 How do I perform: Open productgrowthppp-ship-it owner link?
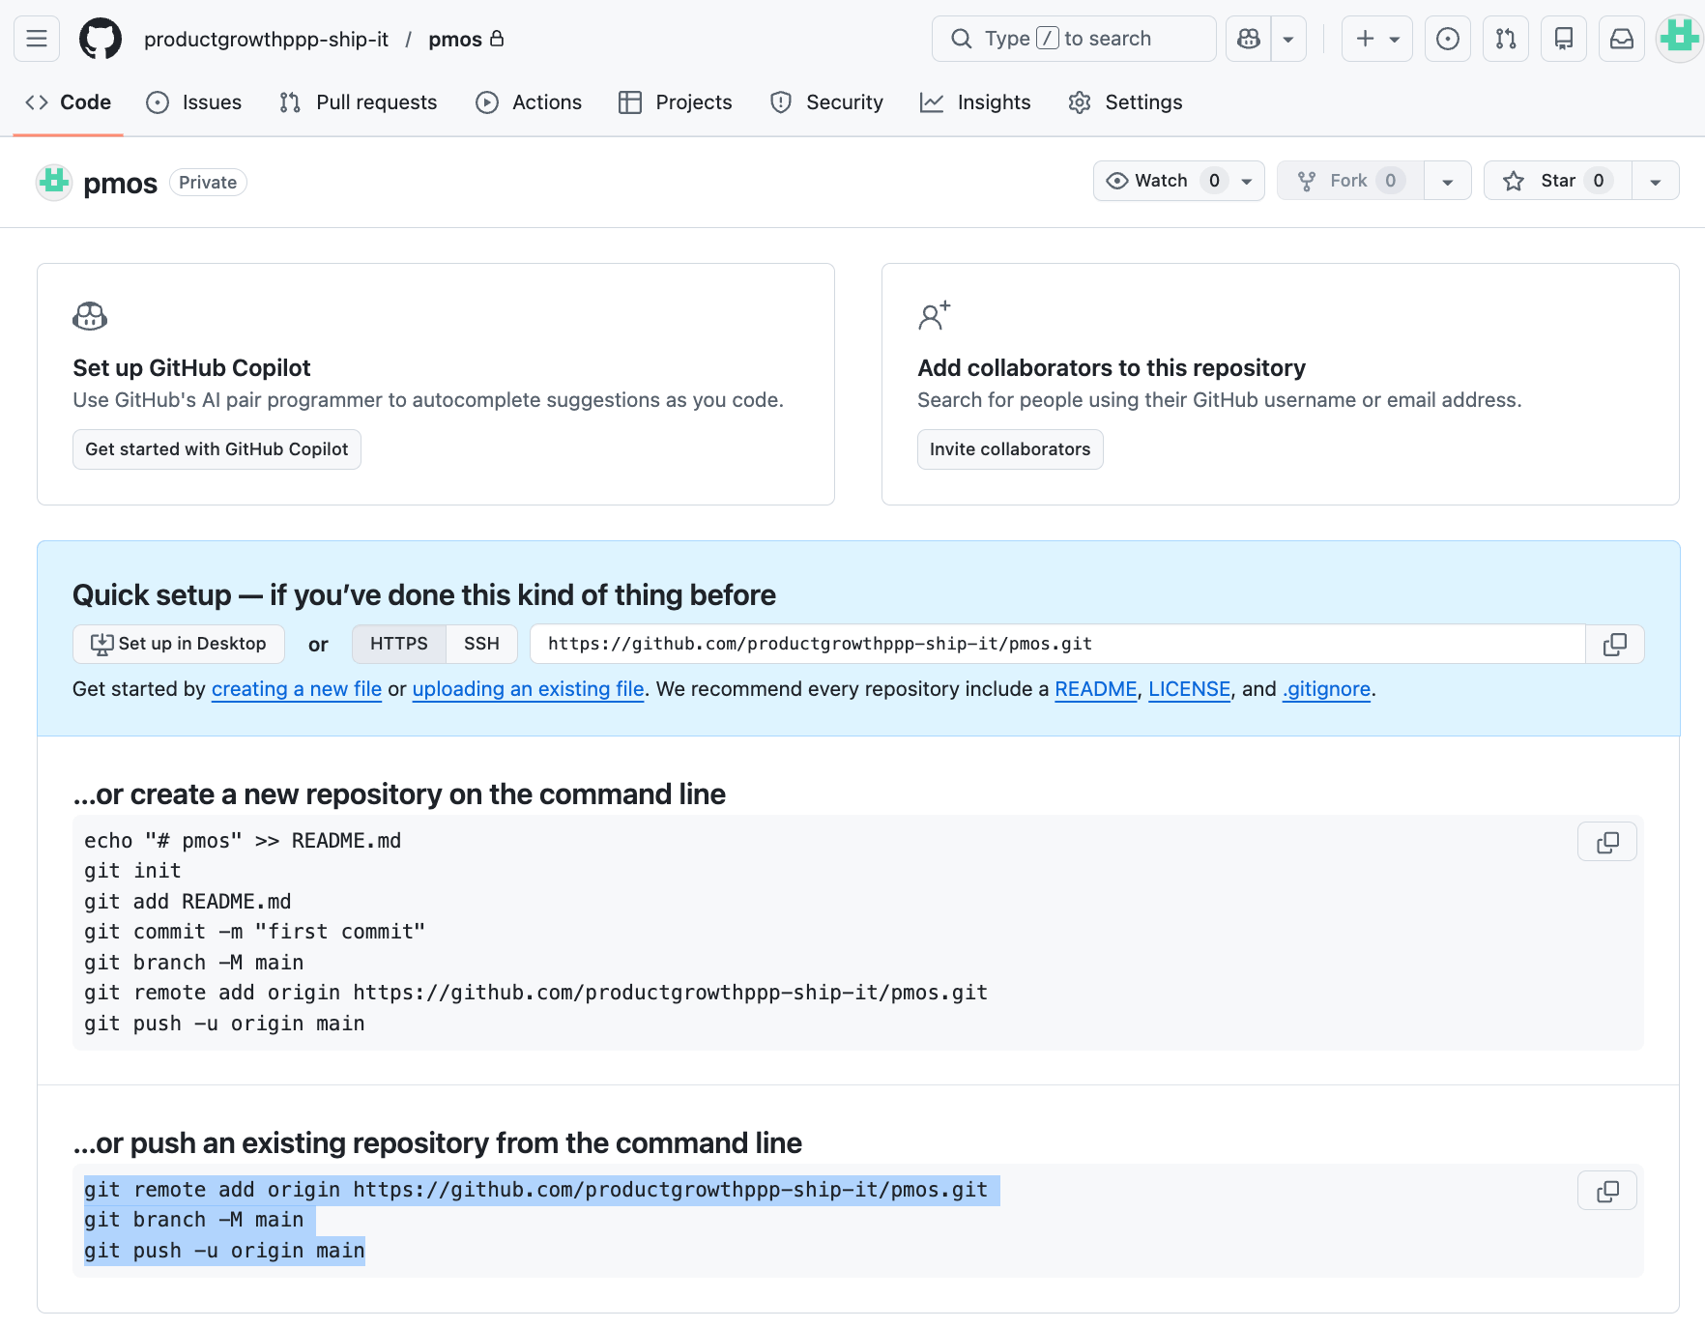coord(266,39)
